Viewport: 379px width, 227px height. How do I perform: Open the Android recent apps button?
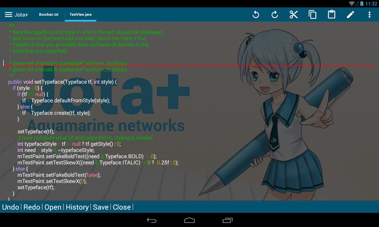click(x=227, y=220)
